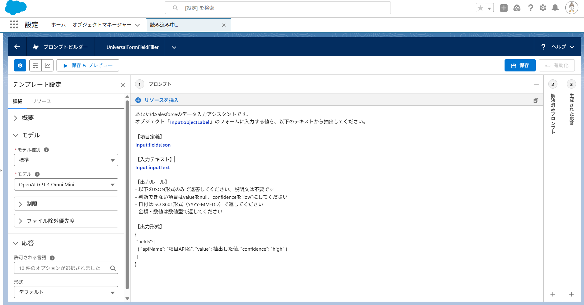Close the テンプレート設定 panel
Screen dimensions: 584x305
pos(123,85)
